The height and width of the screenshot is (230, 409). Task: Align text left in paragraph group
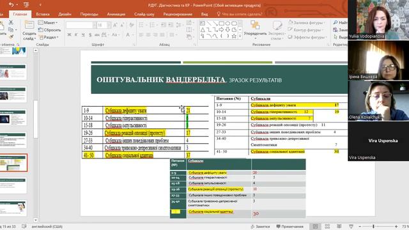141,34
